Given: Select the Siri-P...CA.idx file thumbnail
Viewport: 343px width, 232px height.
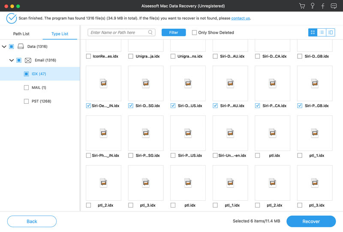Looking at the screenshot, I should [x=273, y=83].
